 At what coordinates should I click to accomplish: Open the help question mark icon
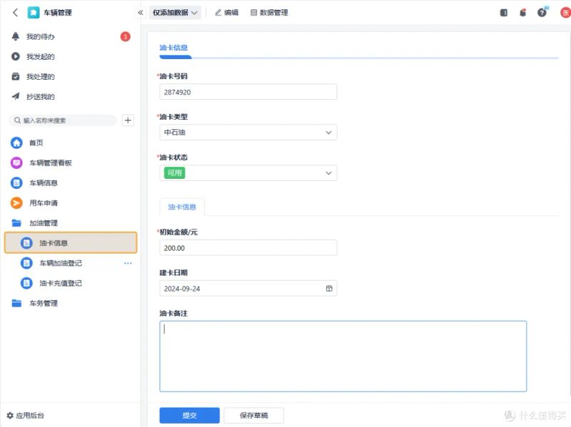pos(542,13)
